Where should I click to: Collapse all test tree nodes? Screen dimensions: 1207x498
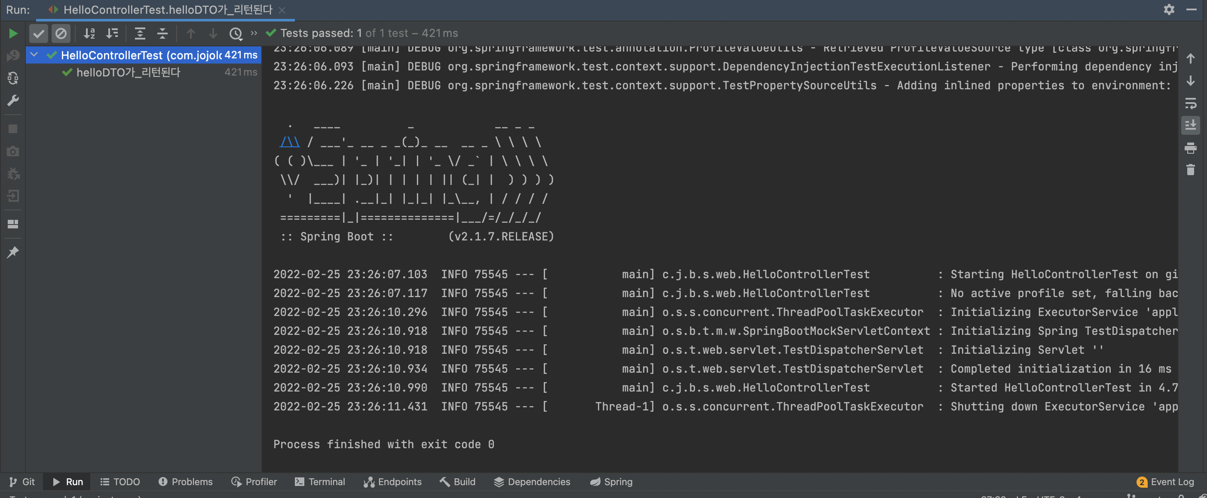coord(162,33)
